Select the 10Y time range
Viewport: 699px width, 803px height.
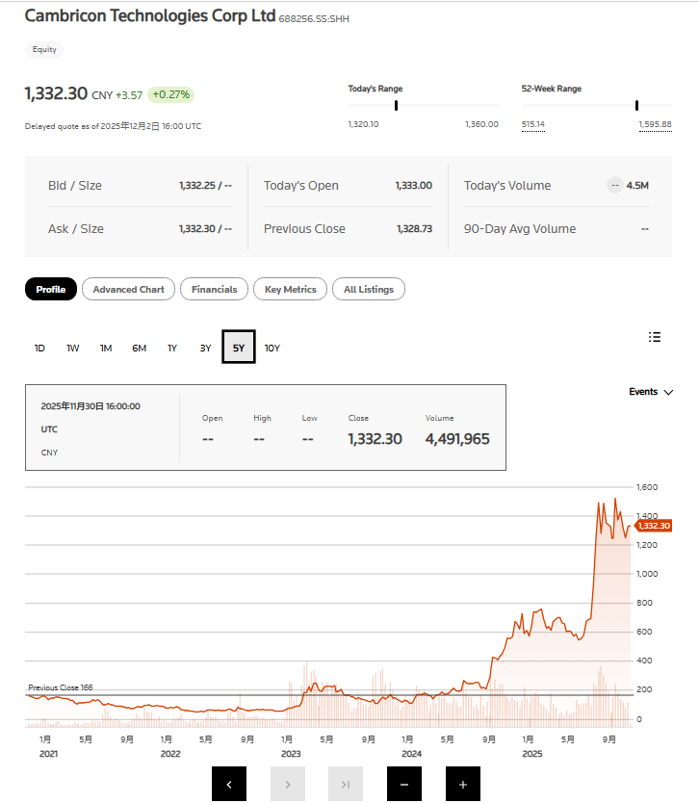pos(272,348)
